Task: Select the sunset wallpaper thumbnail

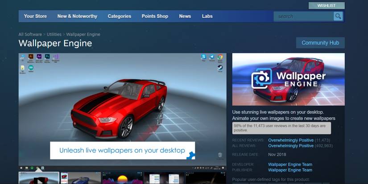Action: pyautogui.click(x=122, y=179)
